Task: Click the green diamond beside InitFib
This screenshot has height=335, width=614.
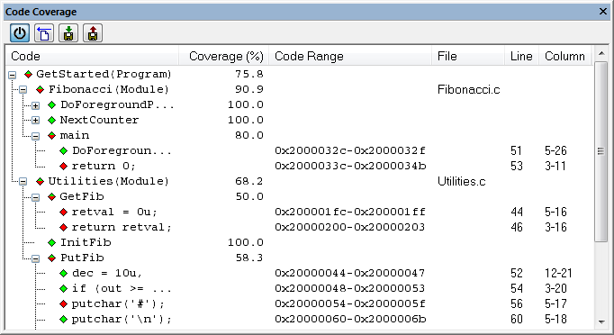Action: tap(51, 242)
